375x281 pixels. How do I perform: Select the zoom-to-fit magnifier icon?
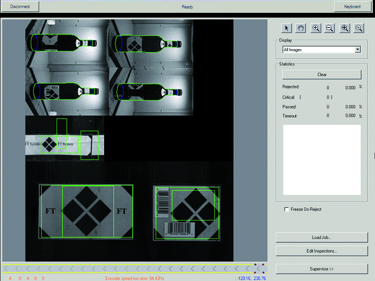344,28
